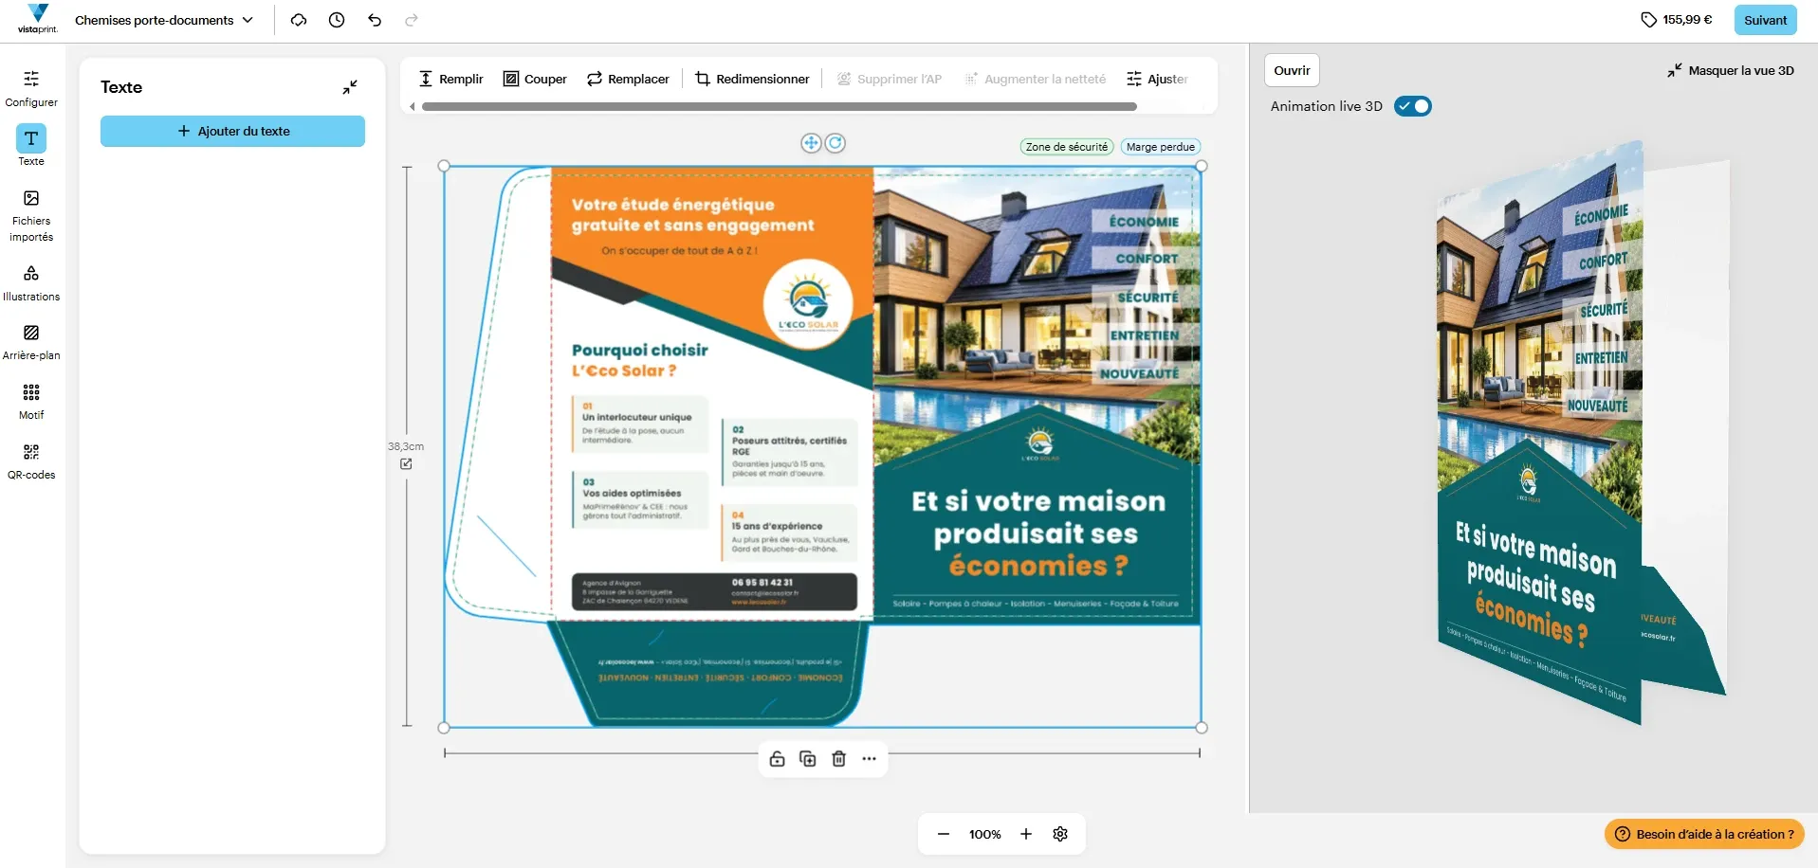This screenshot has width=1818, height=868.
Task: Open Besoin d'aide à la création help
Action: click(1704, 834)
